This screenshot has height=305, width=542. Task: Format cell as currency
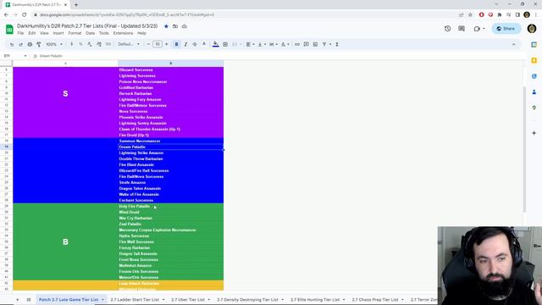71,44
